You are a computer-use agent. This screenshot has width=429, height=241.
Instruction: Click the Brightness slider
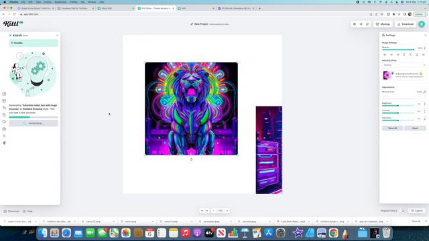click(398, 106)
